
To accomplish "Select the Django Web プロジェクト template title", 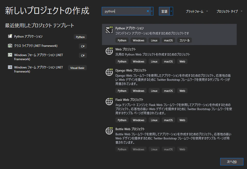I will (131, 70).
